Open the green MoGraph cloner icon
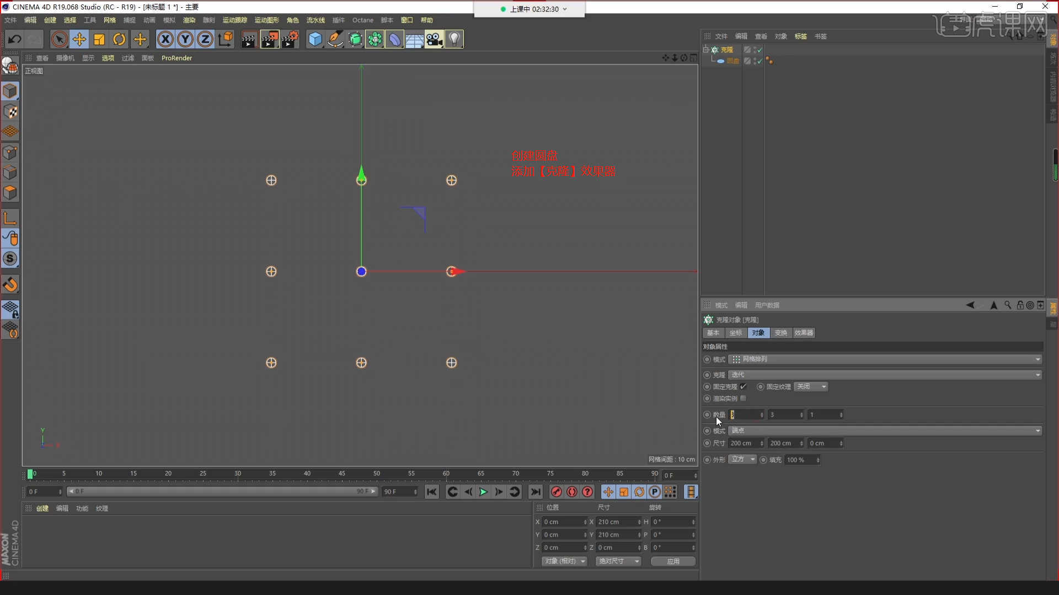 click(375, 39)
